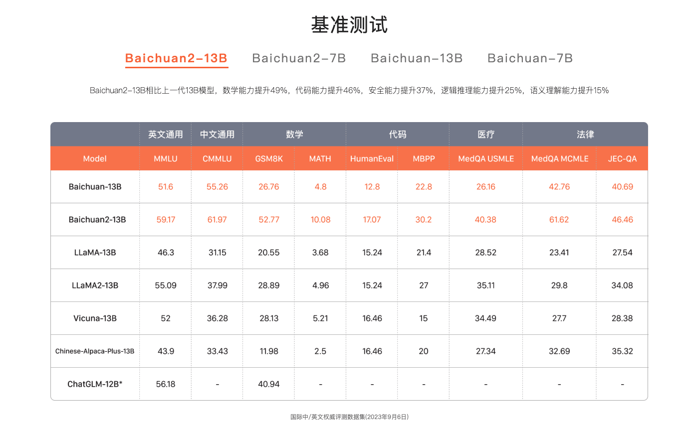The width and height of the screenshot is (696, 442).
Task: Click the 代码 category header
Action: coord(398,135)
